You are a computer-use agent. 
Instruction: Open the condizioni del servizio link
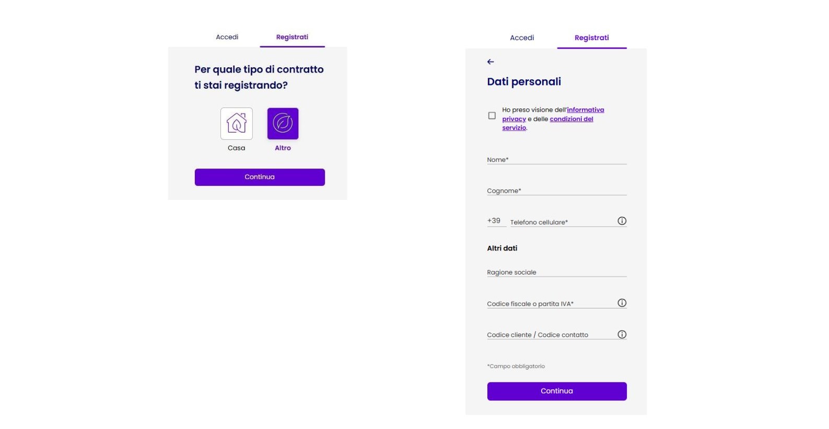[571, 119]
